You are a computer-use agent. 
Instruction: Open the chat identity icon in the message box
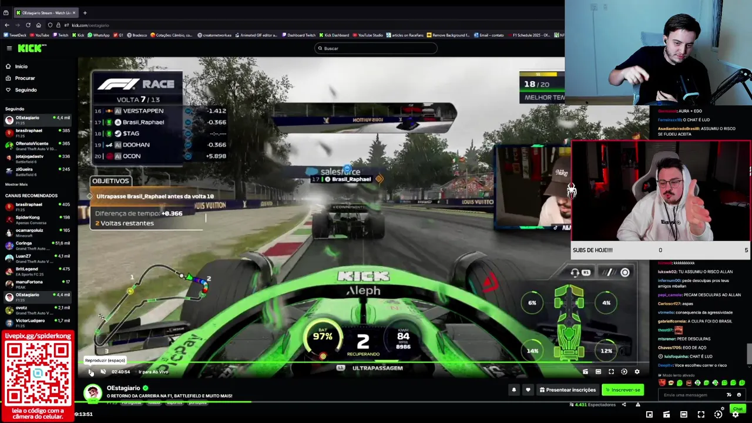click(729, 395)
